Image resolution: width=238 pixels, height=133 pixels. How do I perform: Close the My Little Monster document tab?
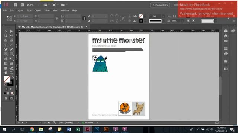tap(86, 27)
